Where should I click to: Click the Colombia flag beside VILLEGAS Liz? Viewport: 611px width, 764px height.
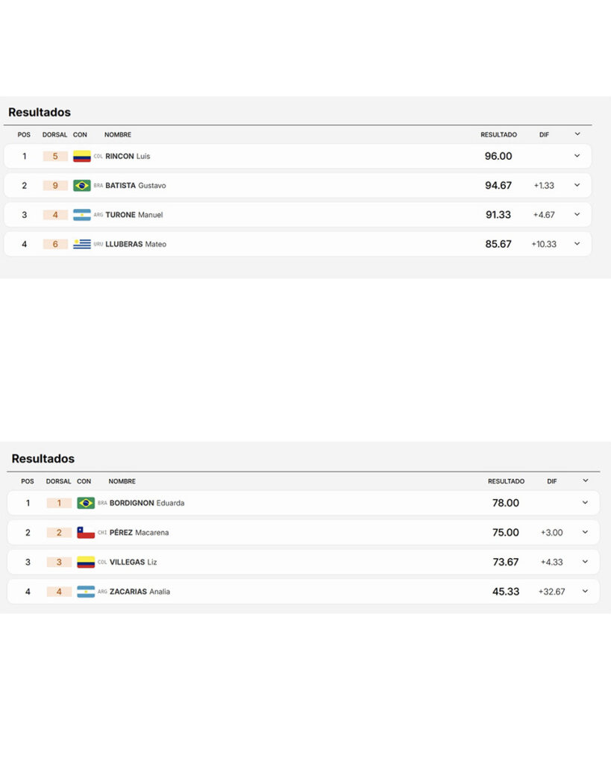[x=86, y=563]
